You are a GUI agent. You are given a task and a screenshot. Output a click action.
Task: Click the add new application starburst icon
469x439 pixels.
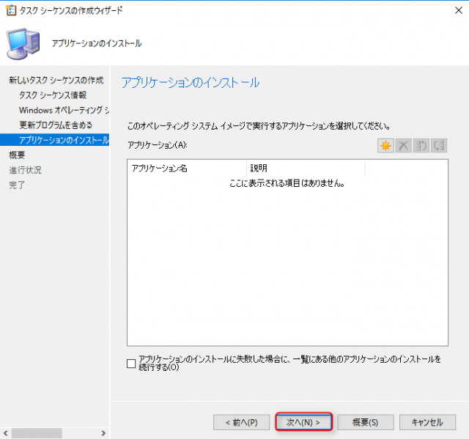coord(385,145)
